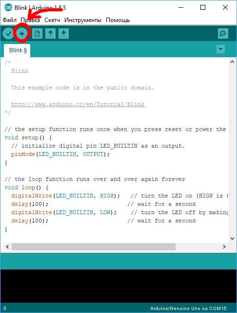This screenshot has width=237, height=313.
Task: Click the Upload arrow button
Action: point(21,34)
